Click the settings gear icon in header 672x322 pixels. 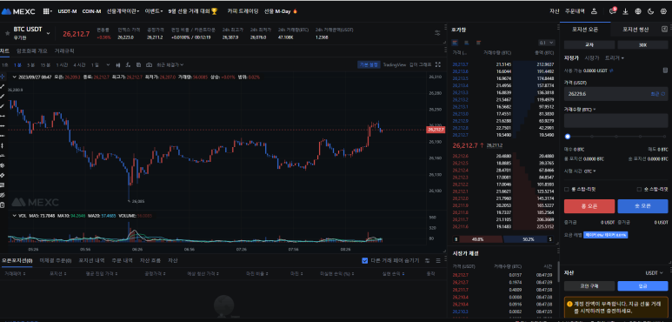coord(663,11)
